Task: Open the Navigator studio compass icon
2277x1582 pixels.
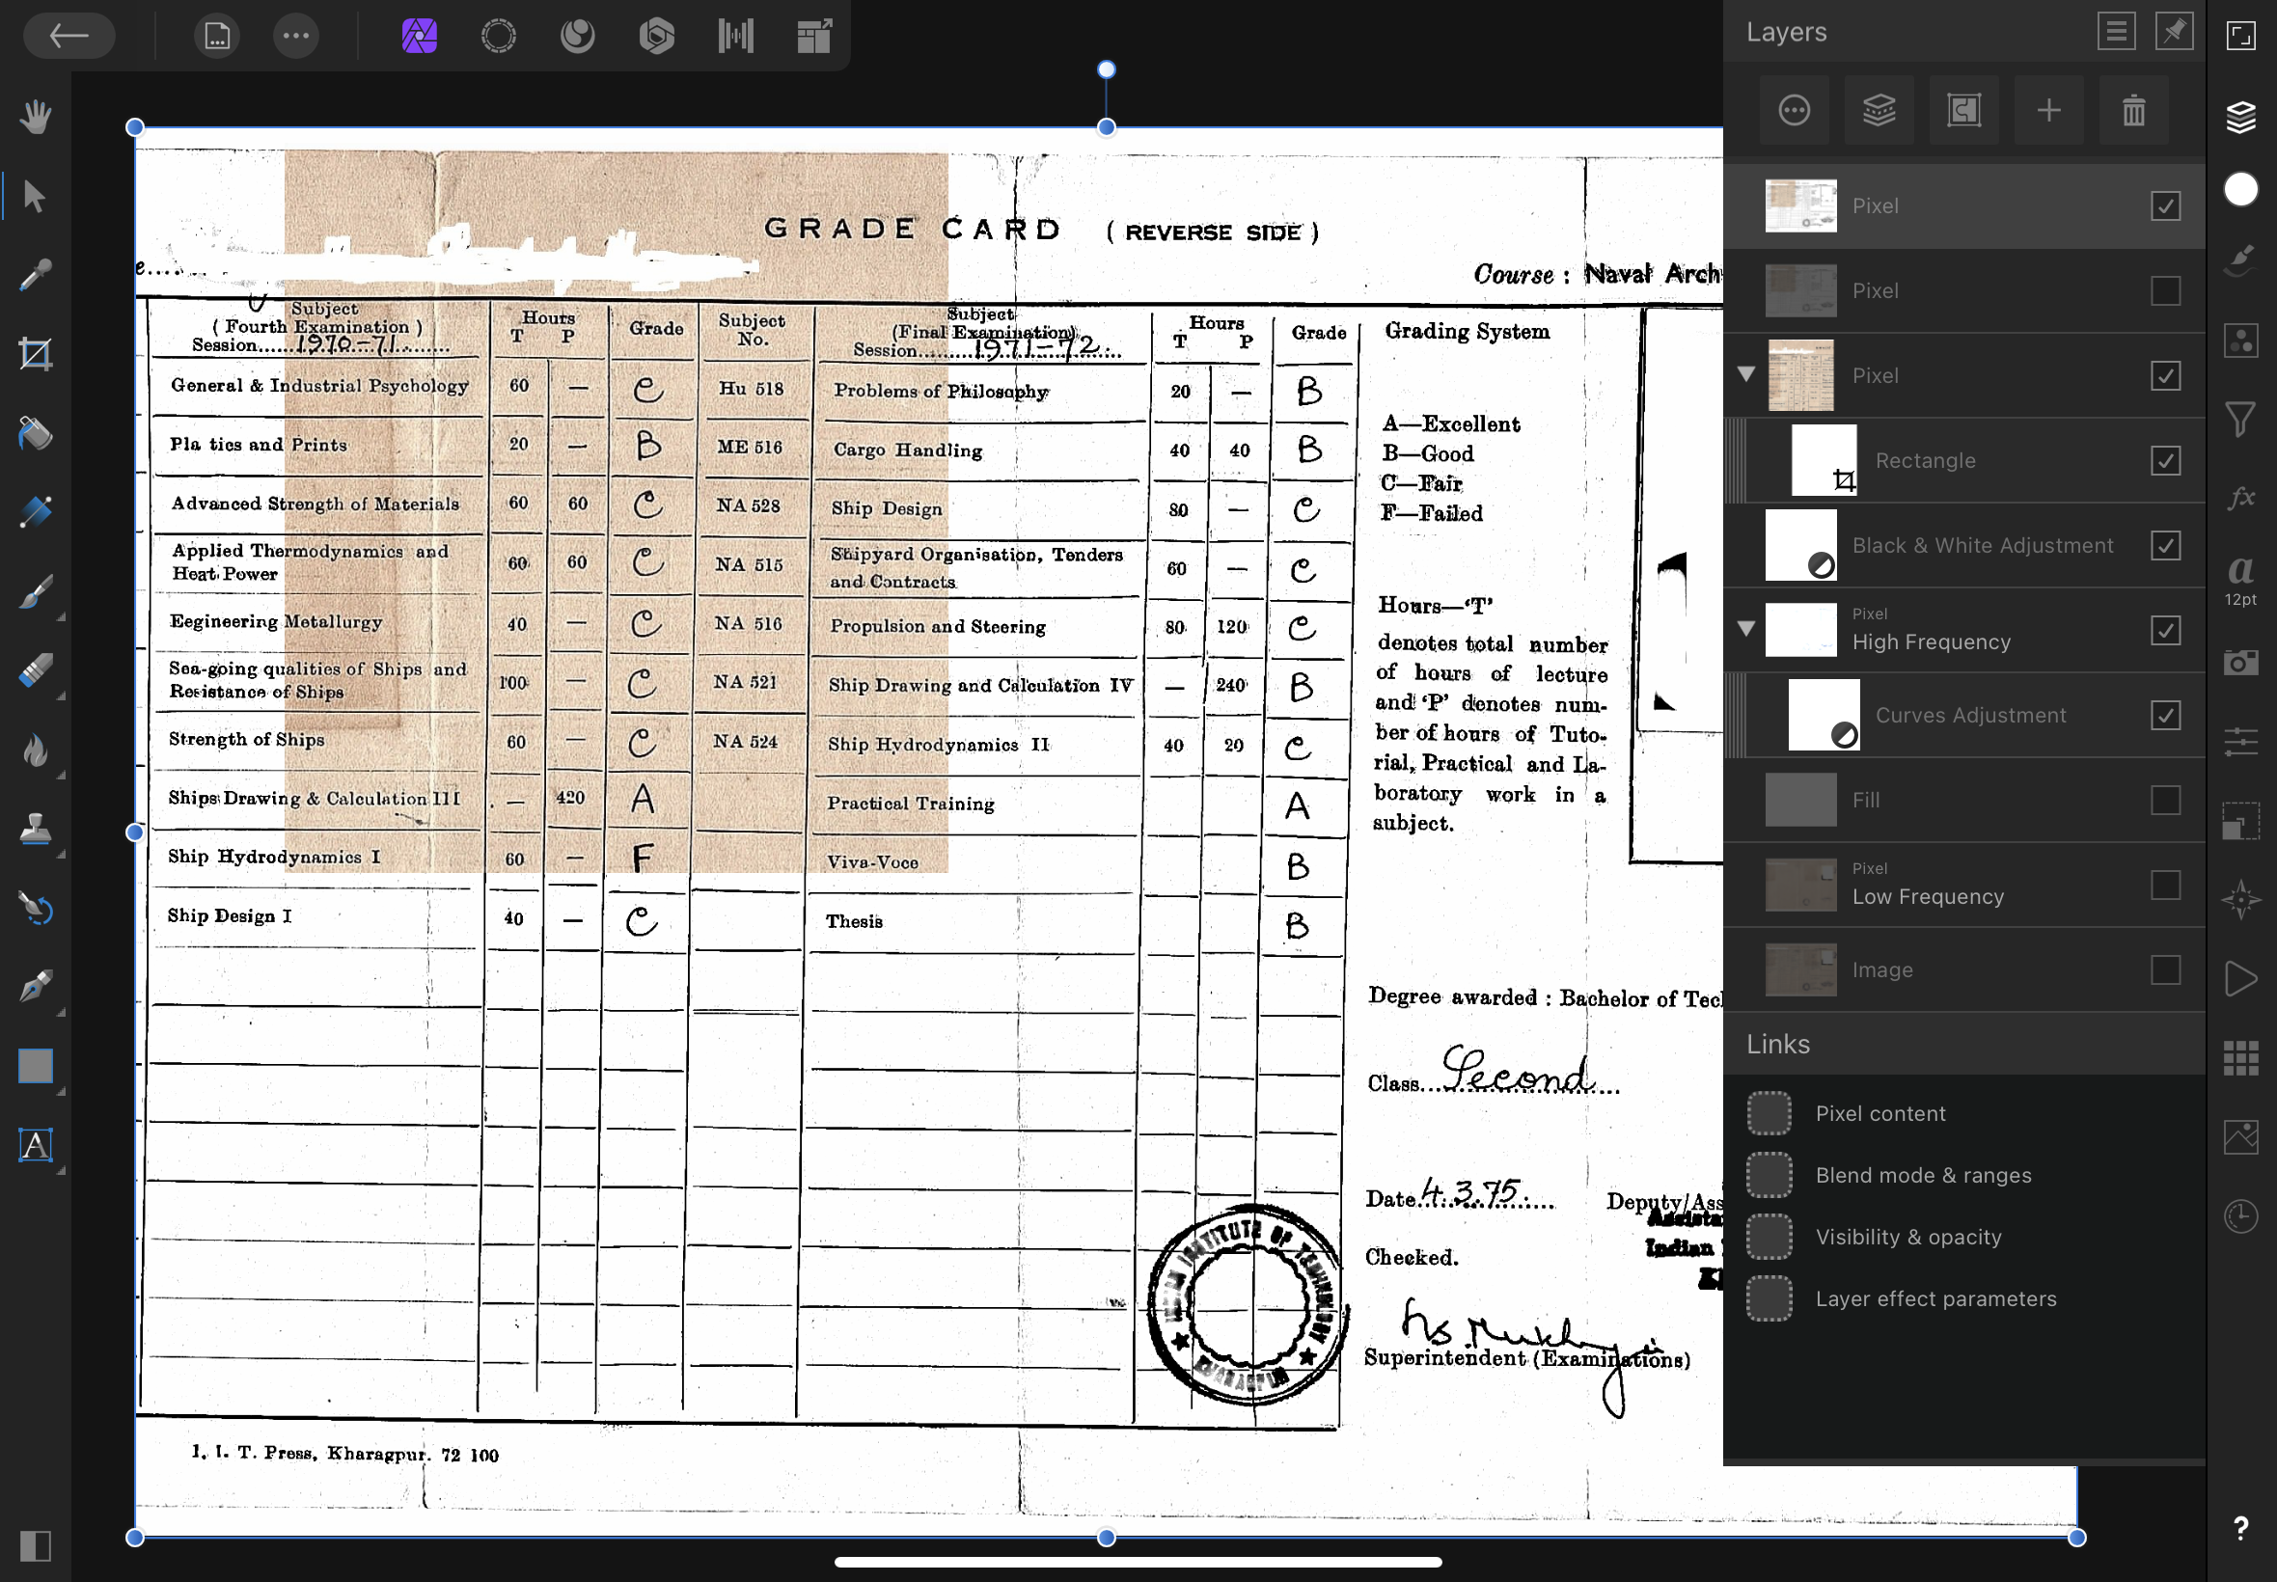Action: point(2241,900)
